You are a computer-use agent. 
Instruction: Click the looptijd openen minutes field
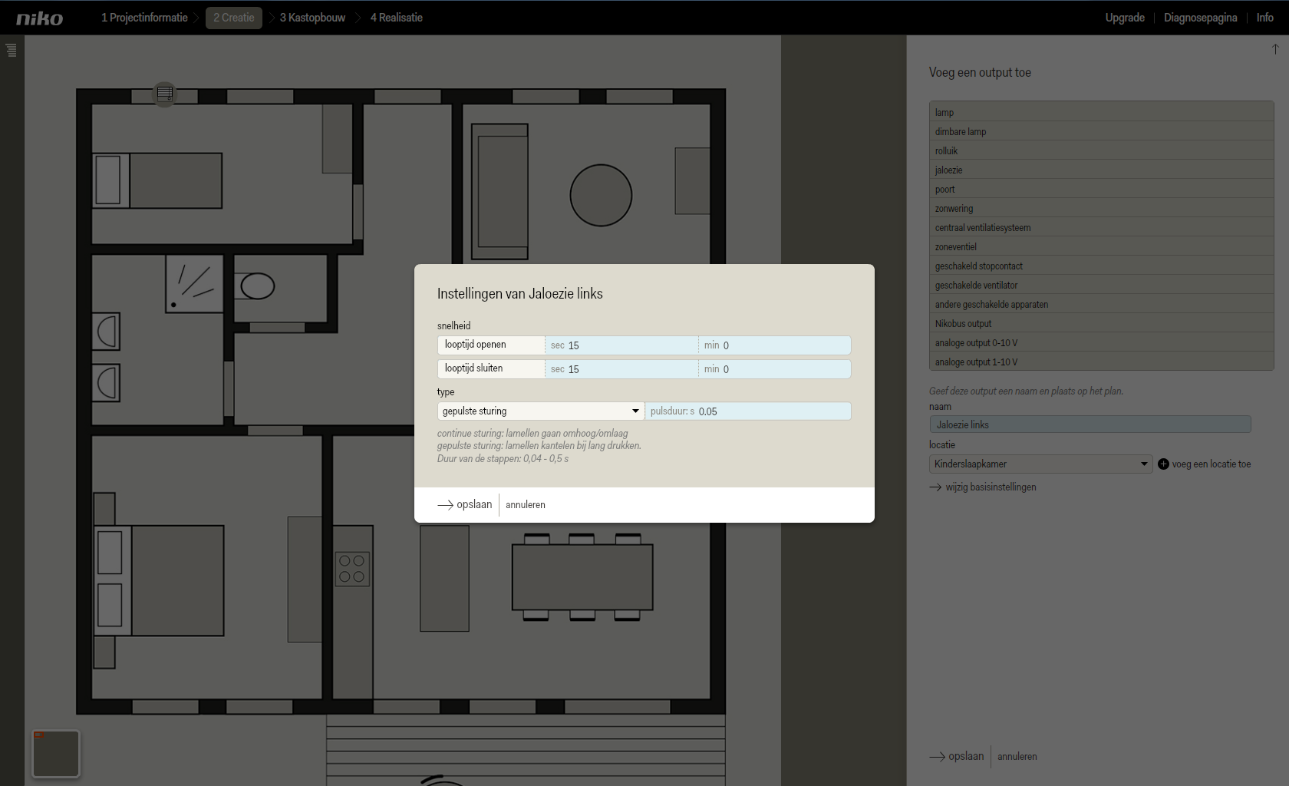pyautogui.click(x=775, y=345)
